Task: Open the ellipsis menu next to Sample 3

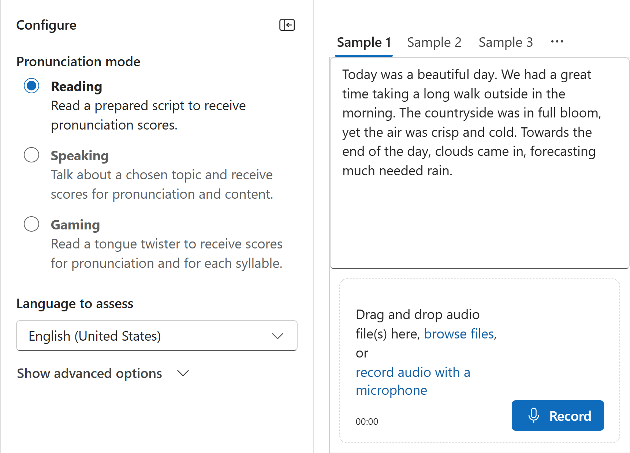Action: tap(557, 42)
